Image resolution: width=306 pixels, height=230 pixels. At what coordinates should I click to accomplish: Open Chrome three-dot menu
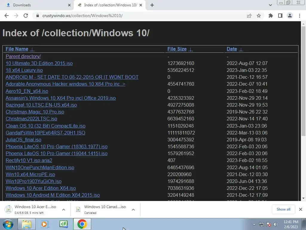coord(299,16)
